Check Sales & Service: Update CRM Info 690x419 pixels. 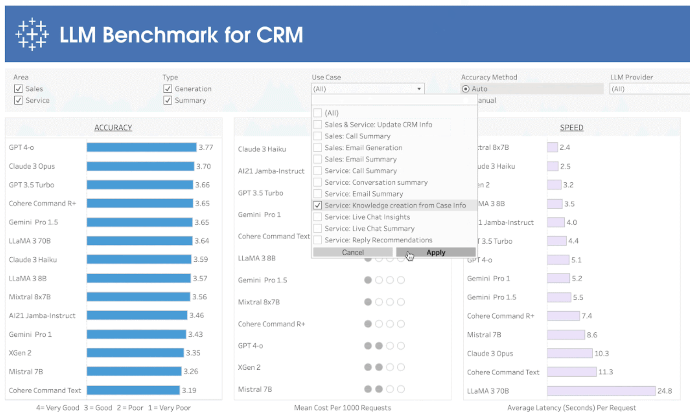point(318,125)
